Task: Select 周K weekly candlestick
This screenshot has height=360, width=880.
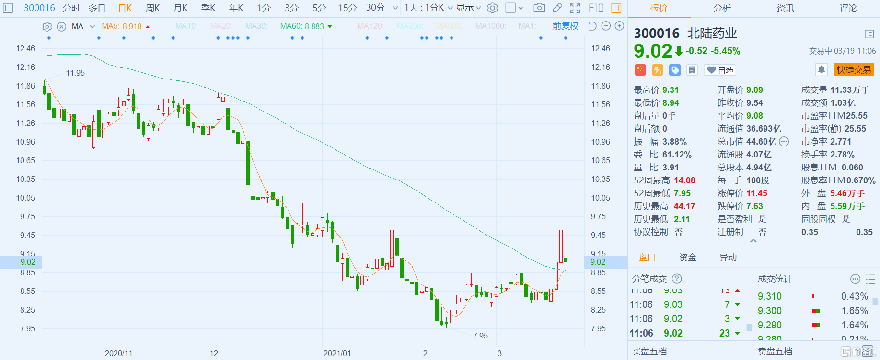Action: point(153,8)
